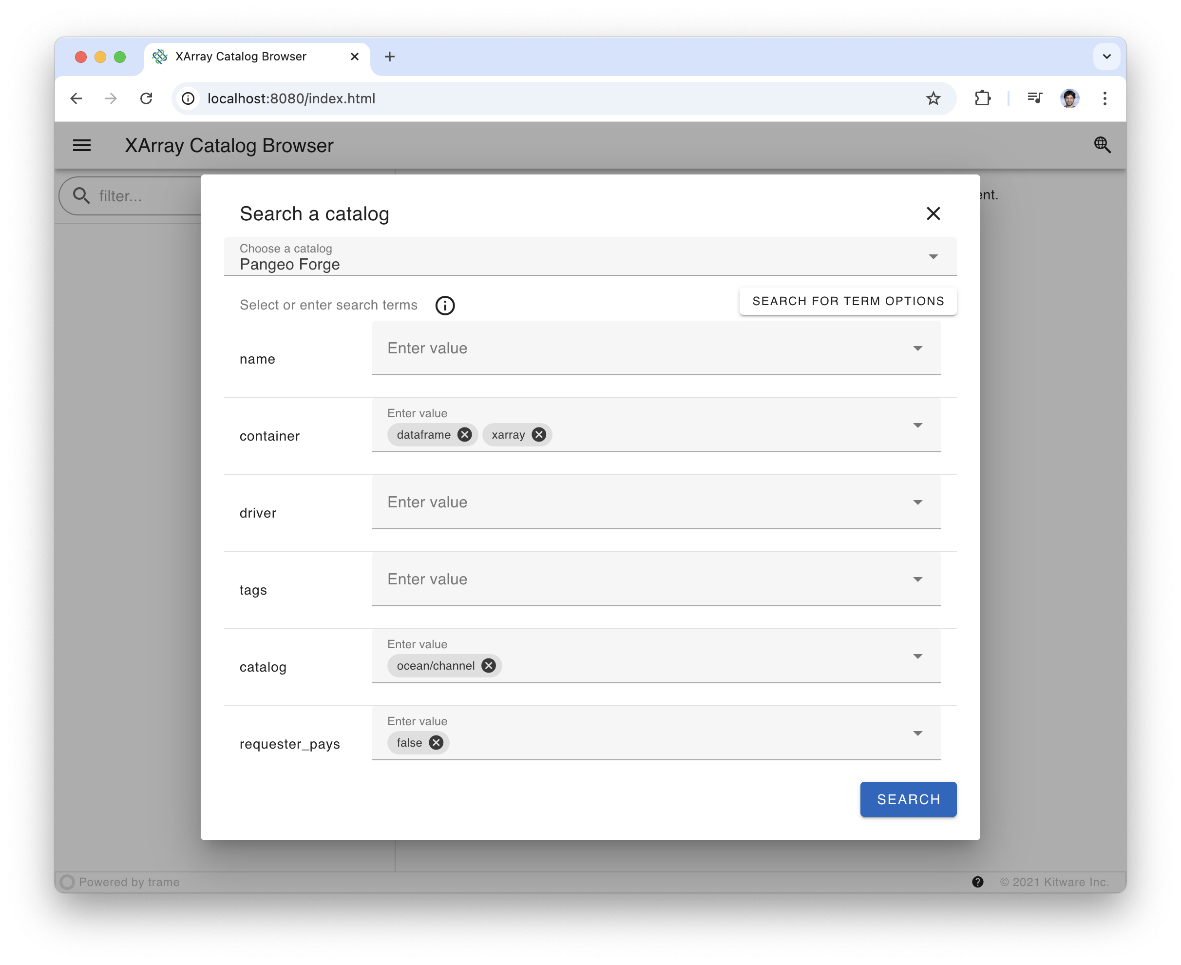Expand the name field dropdown
This screenshot has height=965, width=1181.
(x=917, y=347)
